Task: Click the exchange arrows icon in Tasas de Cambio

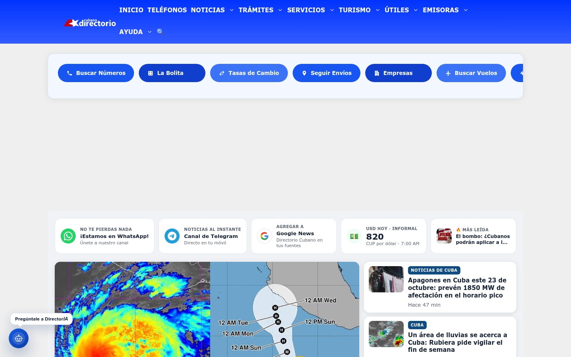Action: pyautogui.click(x=222, y=73)
